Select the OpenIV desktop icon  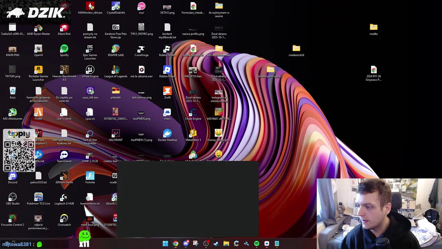38,51
